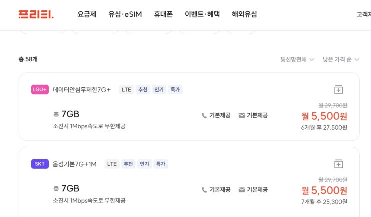Open the 요금제 menu
This screenshot has height=217, width=371.
[x=87, y=14]
